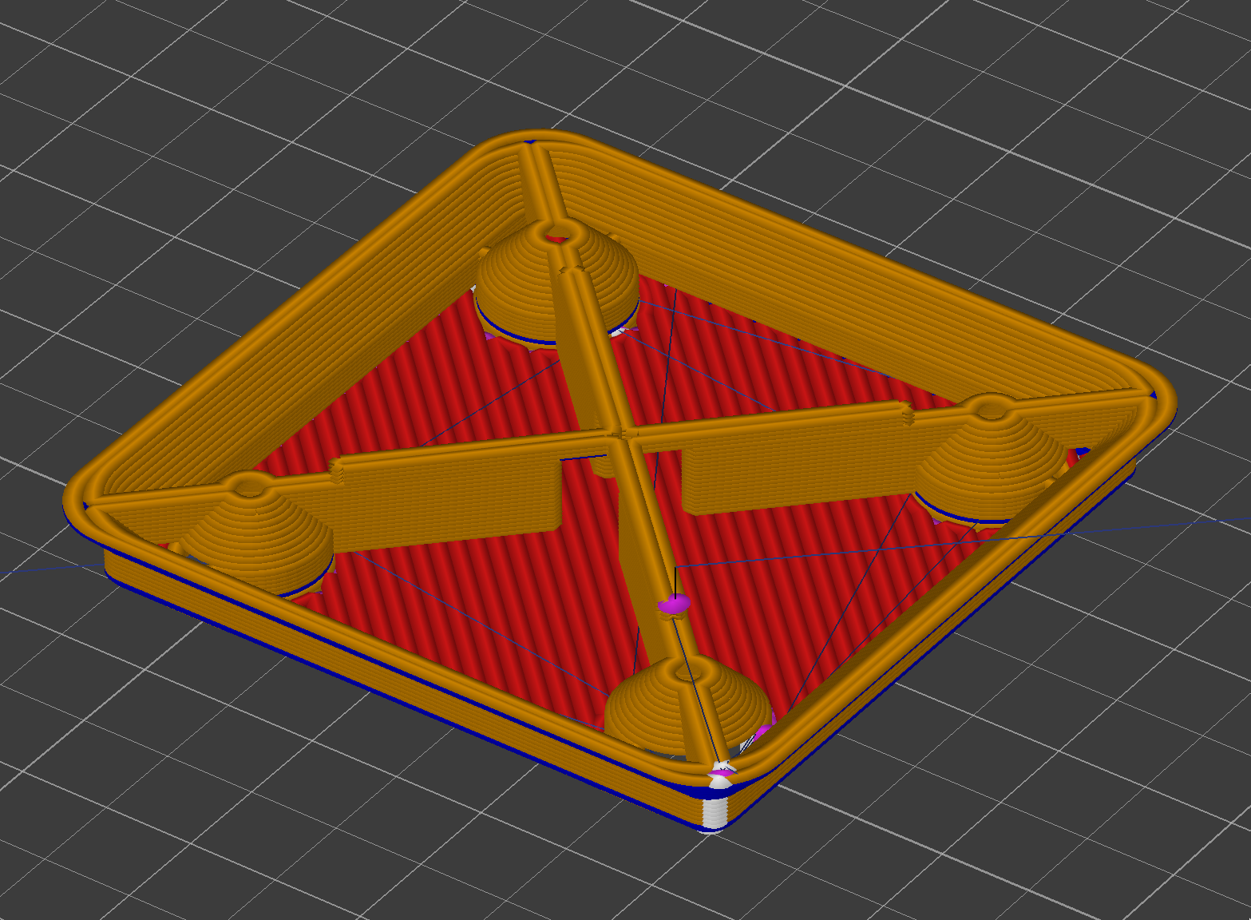
Task: Click the magenta retraction marker on the diagonal rib
Action: tap(675, 605)
